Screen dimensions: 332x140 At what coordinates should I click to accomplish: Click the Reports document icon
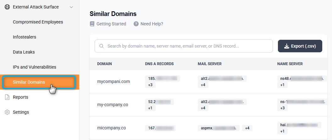(x=7, y=97)
